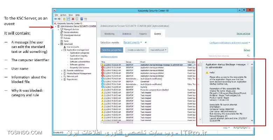Click the Remote installation icon in tree
The height and width of the screenshot is (140, 273).
(x=65, y=70)
